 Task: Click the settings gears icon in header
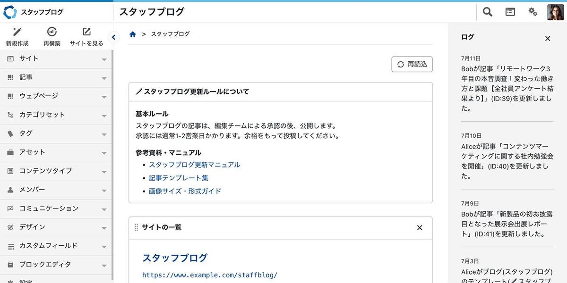533,12
